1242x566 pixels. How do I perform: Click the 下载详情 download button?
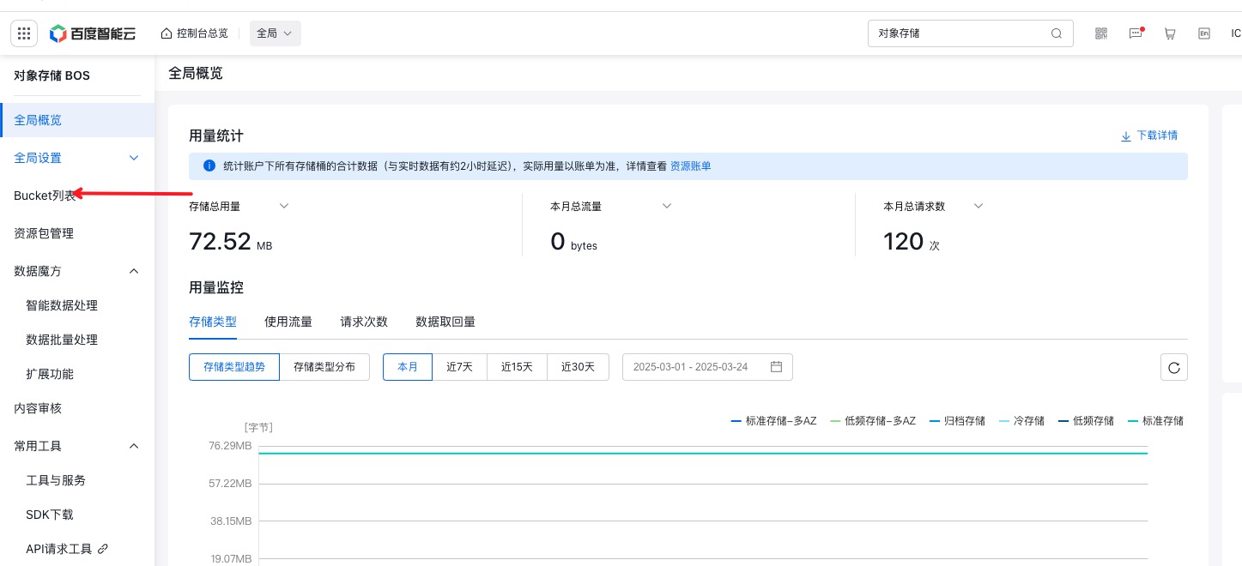tap(1149, 135)
